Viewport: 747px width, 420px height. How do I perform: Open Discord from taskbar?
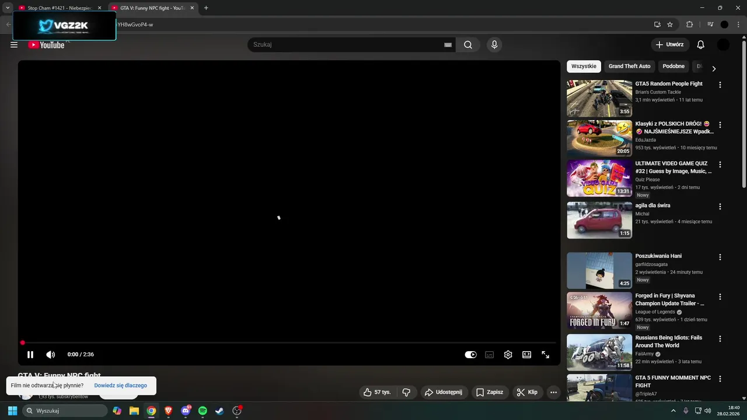[186, 411]
